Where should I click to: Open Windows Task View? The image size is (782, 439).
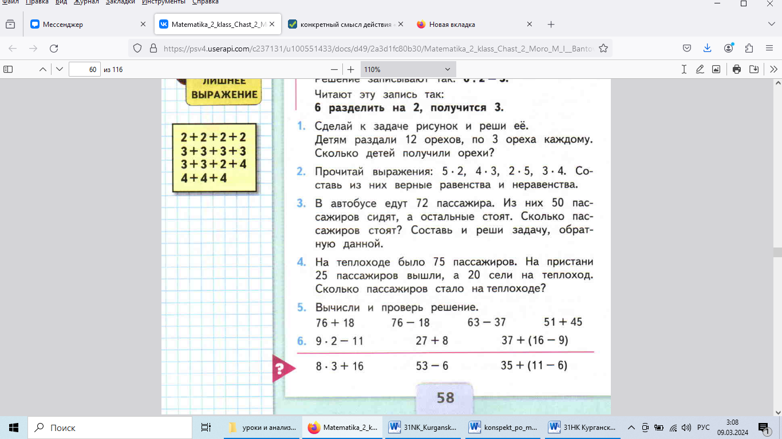point(206,427)
